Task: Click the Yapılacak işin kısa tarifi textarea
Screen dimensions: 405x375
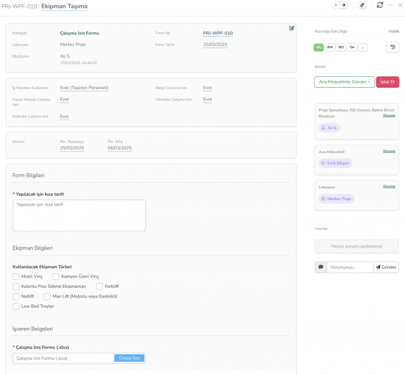Action: click(x=79, y=215)
